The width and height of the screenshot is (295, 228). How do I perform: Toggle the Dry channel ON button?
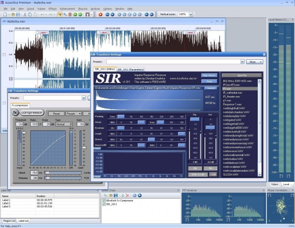(195, 168)
